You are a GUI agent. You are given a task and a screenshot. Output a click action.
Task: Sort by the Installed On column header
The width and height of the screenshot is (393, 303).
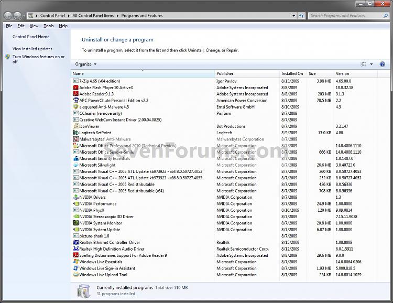pos(293,73)
